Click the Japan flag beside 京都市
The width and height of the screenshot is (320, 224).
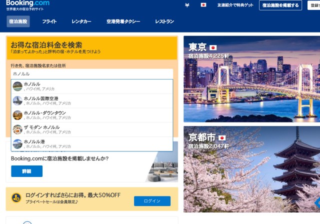[x=222, y=138]
